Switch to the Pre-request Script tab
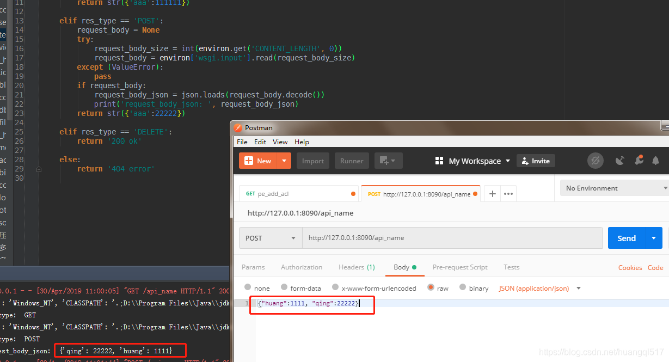669x362 pixels. coord(460,267)
